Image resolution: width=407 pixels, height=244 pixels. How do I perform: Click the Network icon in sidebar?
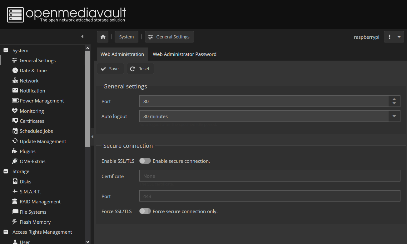pyautogui.click(x=15, y=81)
